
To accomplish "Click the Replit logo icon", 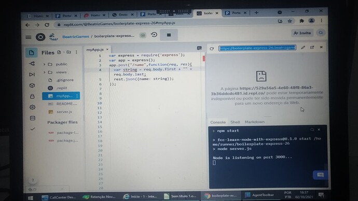I will coord(40,37).
